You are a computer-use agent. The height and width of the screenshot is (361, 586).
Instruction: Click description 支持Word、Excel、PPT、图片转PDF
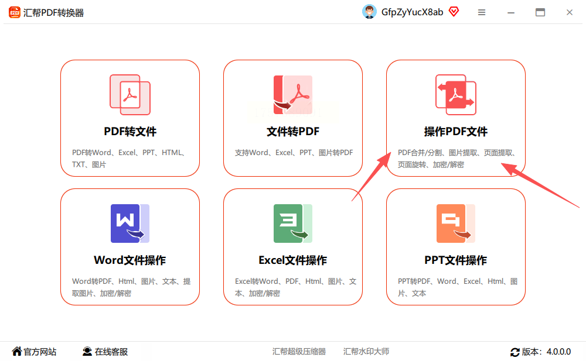(294, 152)
